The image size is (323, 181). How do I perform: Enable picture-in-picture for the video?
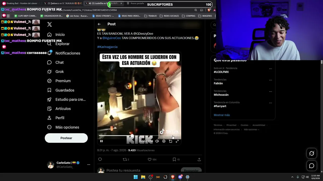[x=171, y=141]
